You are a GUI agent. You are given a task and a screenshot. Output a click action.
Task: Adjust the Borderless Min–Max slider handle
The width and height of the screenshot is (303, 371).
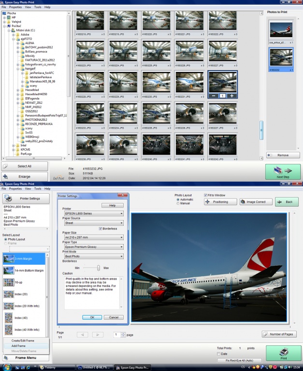[x=98, y=268]
